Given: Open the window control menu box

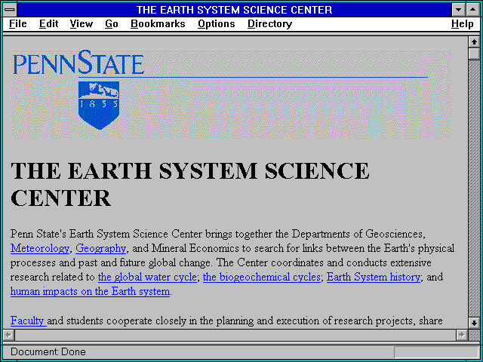Looking at the screenshot, I should 10,10.
